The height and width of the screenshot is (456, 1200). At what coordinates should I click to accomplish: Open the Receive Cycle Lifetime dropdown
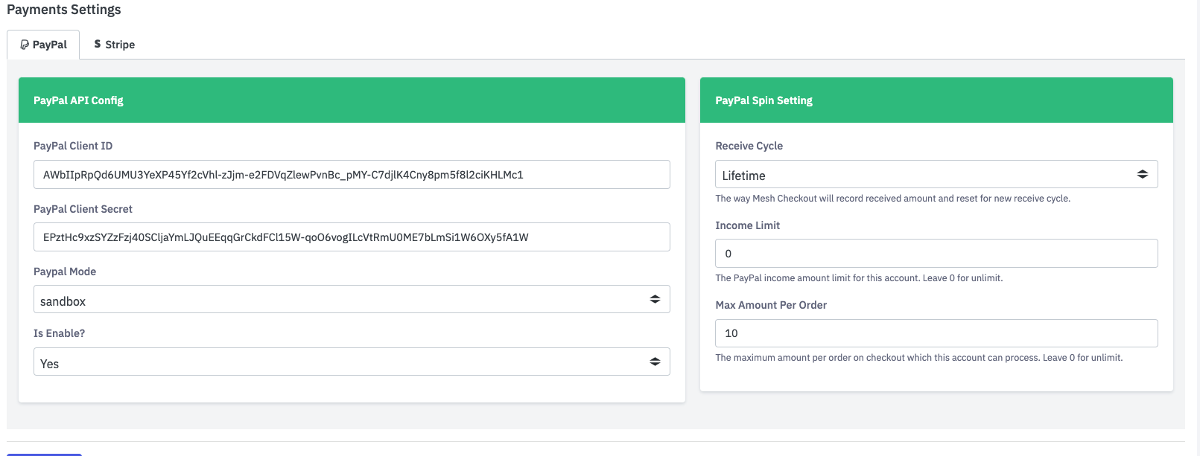pos(936,175)
